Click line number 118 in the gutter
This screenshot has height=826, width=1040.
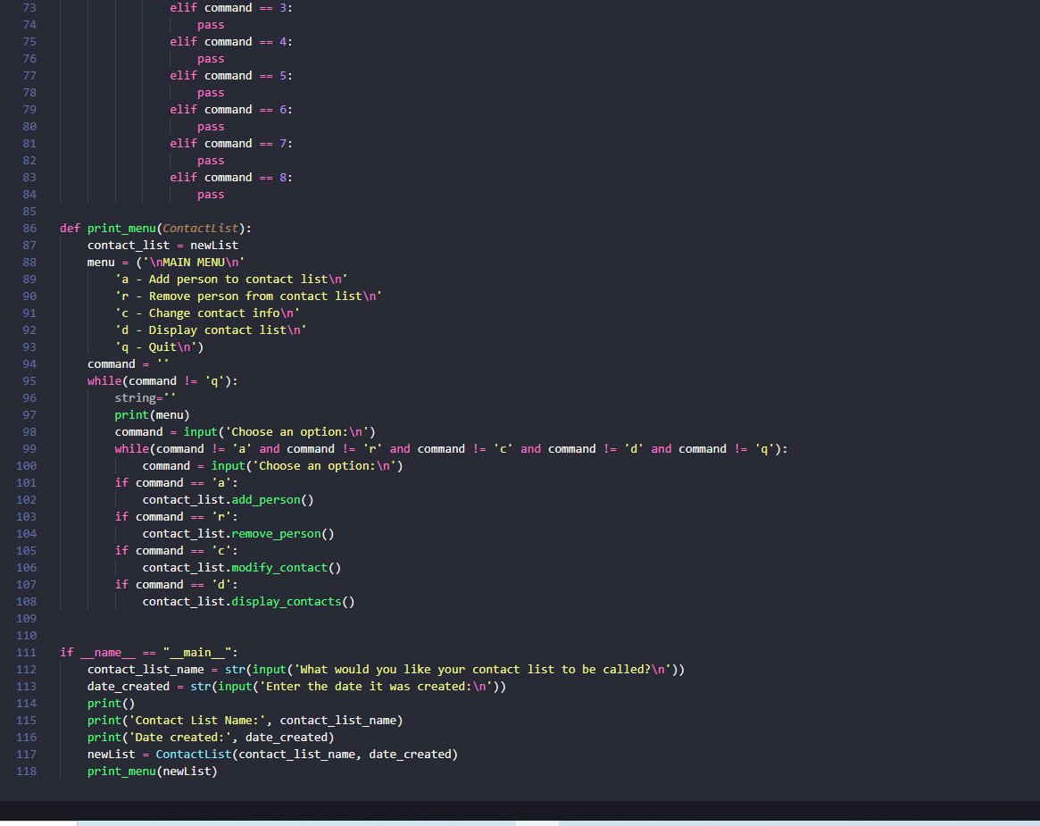tap(27, 771)
